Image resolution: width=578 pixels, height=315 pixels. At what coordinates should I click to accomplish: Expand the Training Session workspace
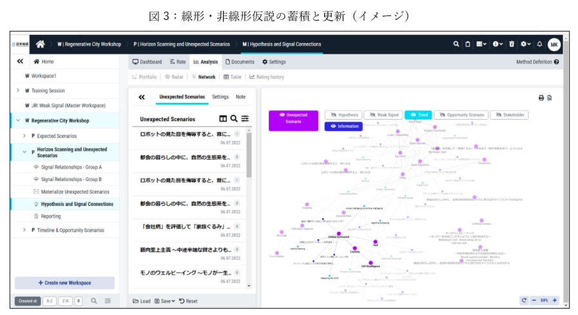[18, 91]
